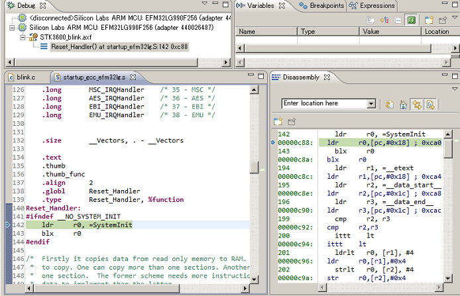Click the Reset_Handler: label on line 140
The height and width of the screenshot is (296, 460).
[x=54, y=208]
